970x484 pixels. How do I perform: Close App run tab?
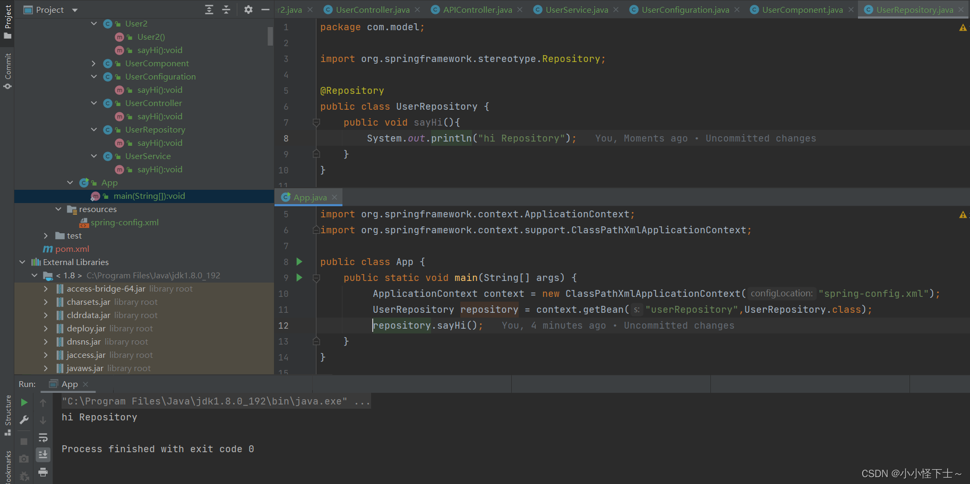click(x=85, y=384)
